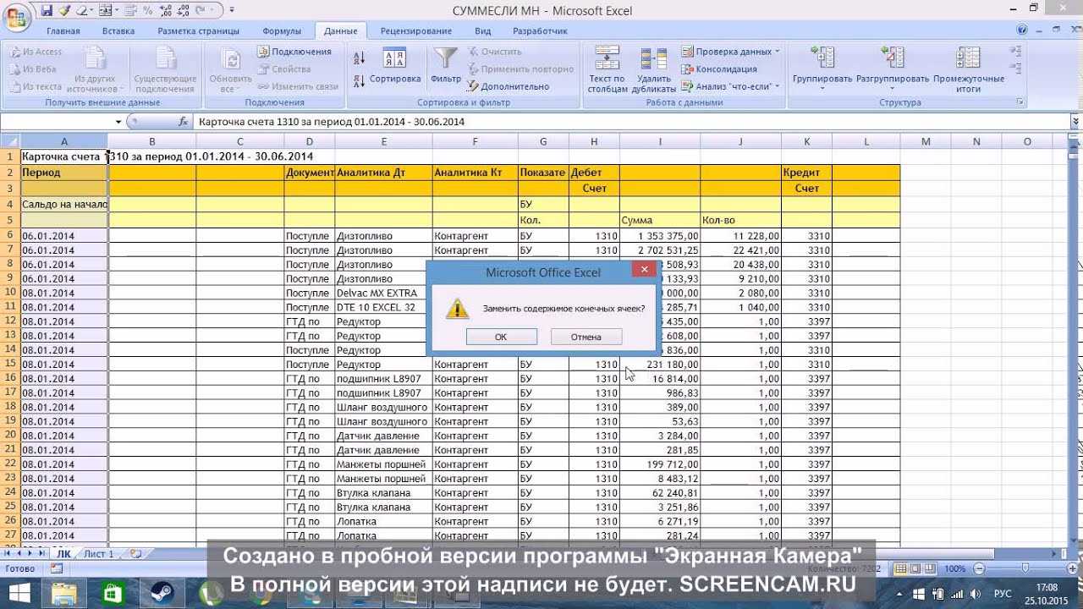1083x609 pixels.
Task: Click the fx insert function button
Action: [x=183, y=122]
